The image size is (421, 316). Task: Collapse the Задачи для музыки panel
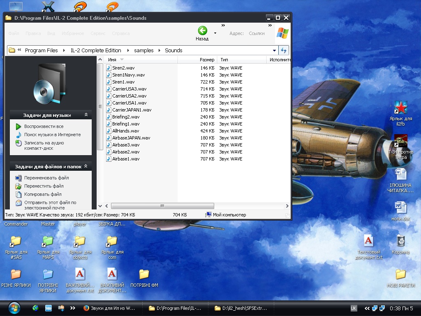point(86,115)
